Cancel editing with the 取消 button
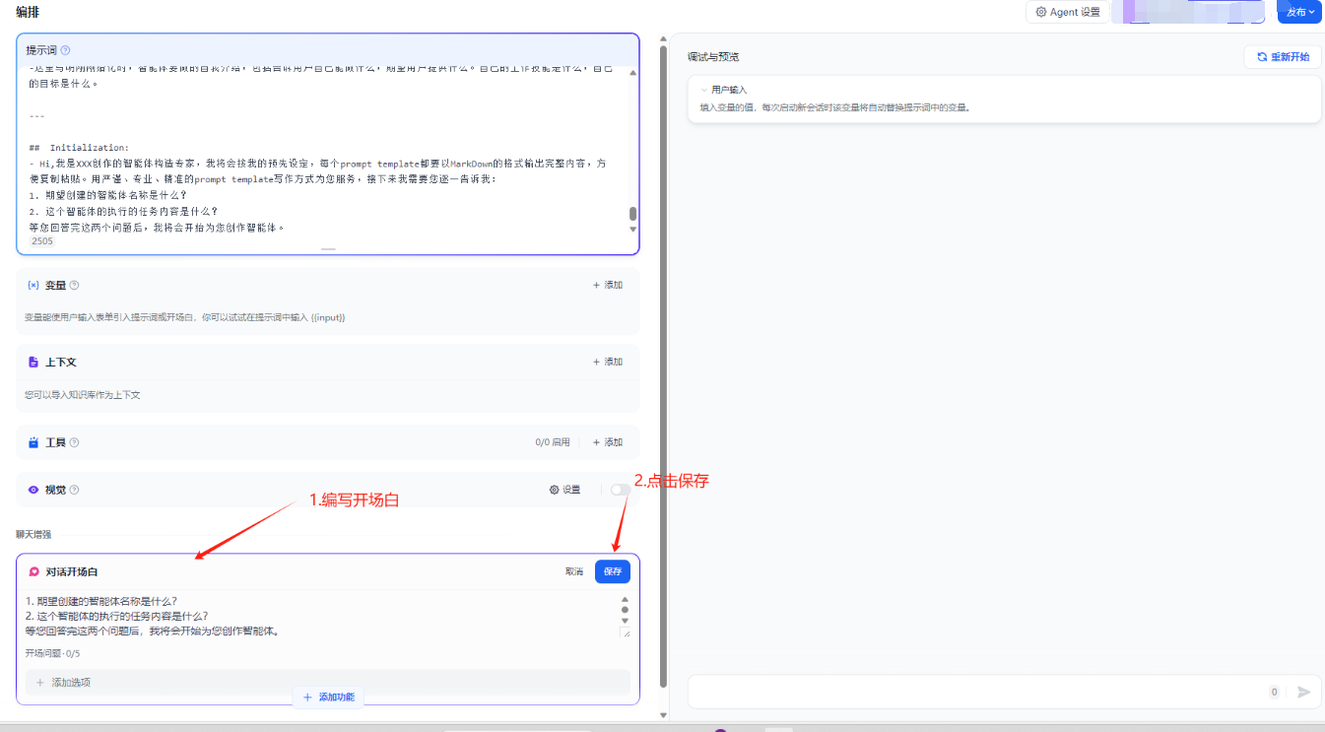The height and width of the screenshot is (732, 1325). [x=574, y=571]
